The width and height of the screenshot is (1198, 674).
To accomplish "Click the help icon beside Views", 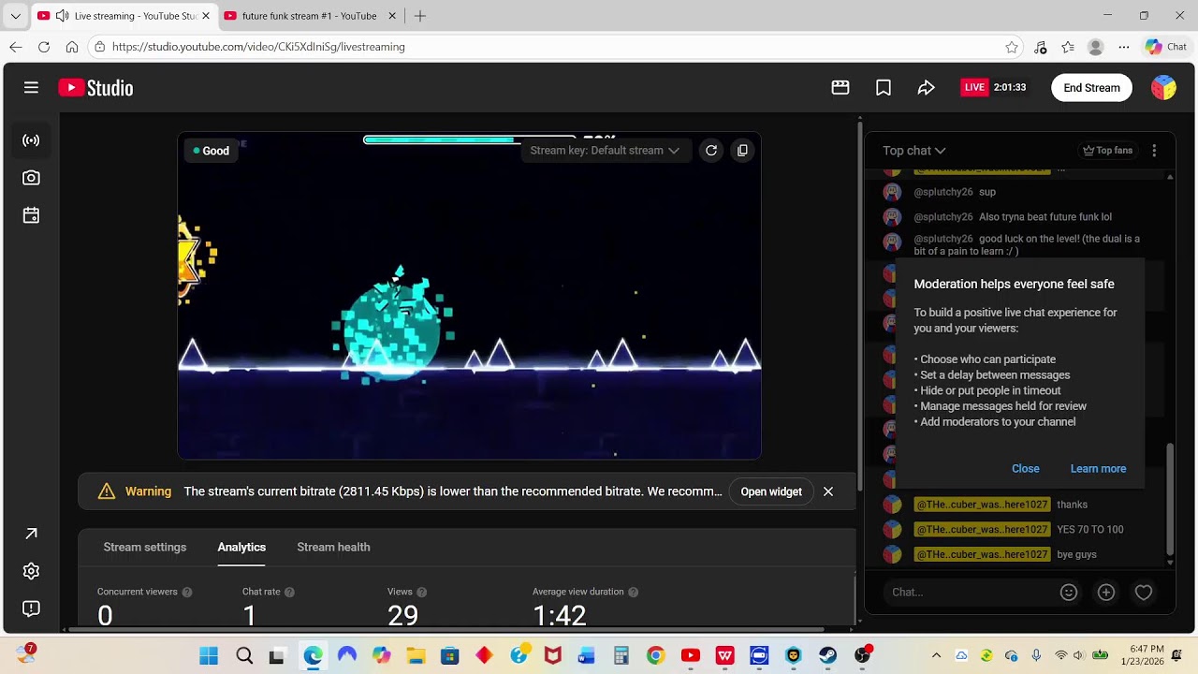I will coord(421,592).
